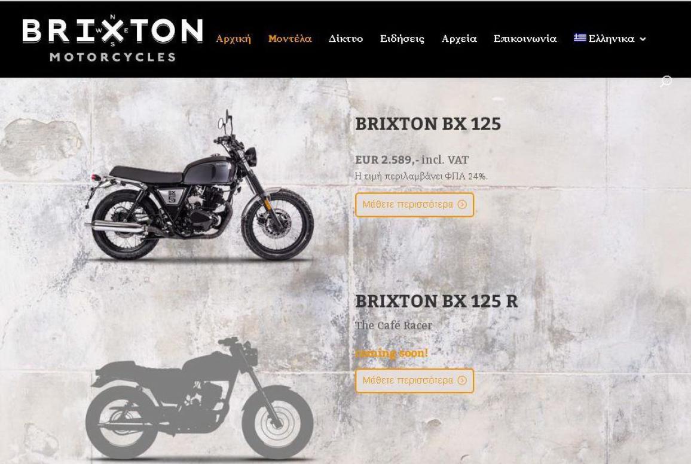Open the Ειδήσεις menu item

coord(402,39)
